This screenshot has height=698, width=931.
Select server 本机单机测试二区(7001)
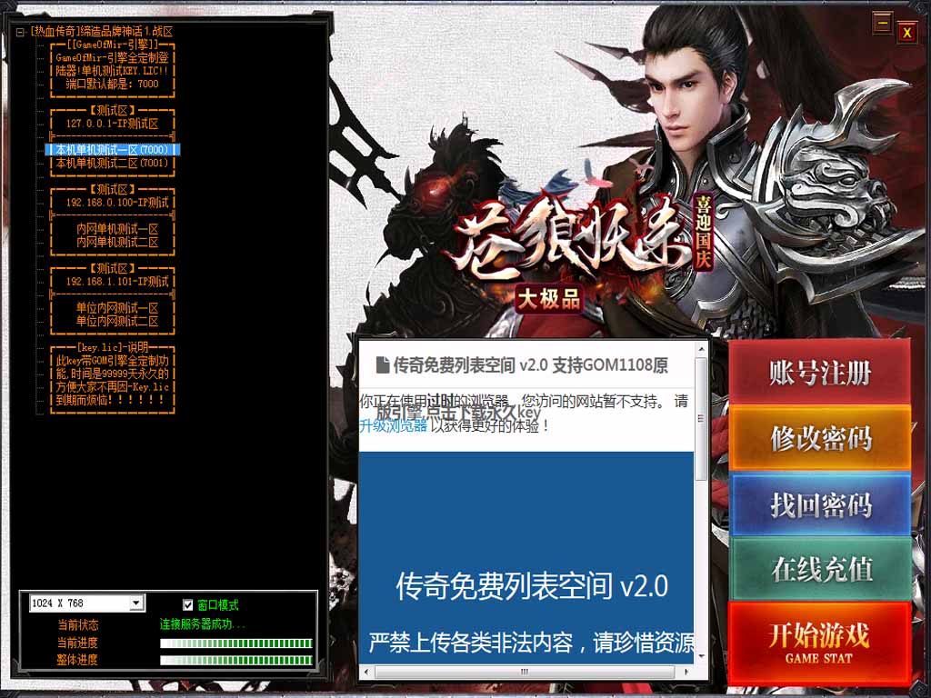pos(111,164)
